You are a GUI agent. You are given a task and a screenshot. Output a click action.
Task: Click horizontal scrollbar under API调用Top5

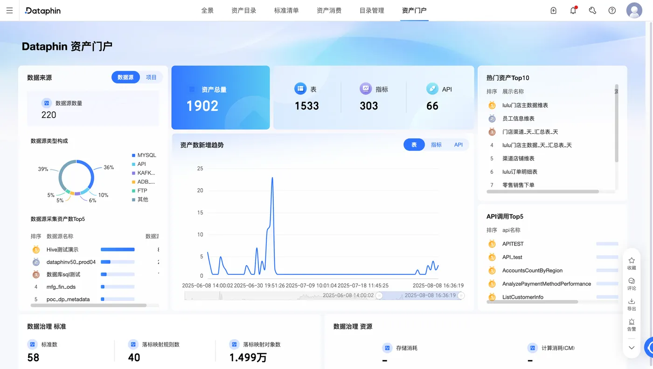click(532, 302)
